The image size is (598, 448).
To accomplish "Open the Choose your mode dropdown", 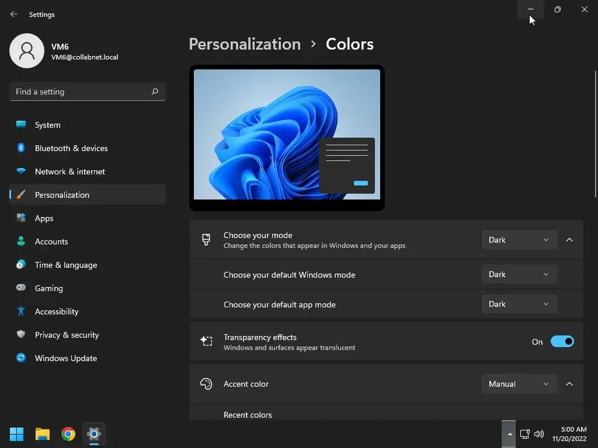I will tap(519, 240).
